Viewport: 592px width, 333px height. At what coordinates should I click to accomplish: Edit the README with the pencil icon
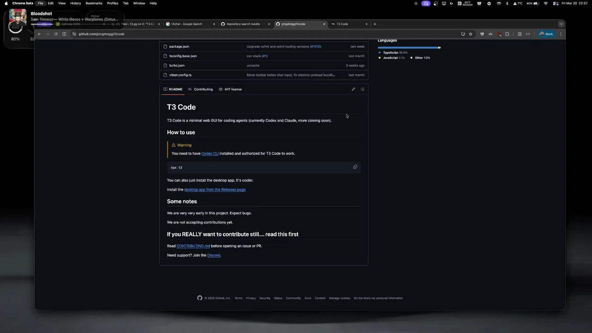pyautogui.click(x=353, y=89)
